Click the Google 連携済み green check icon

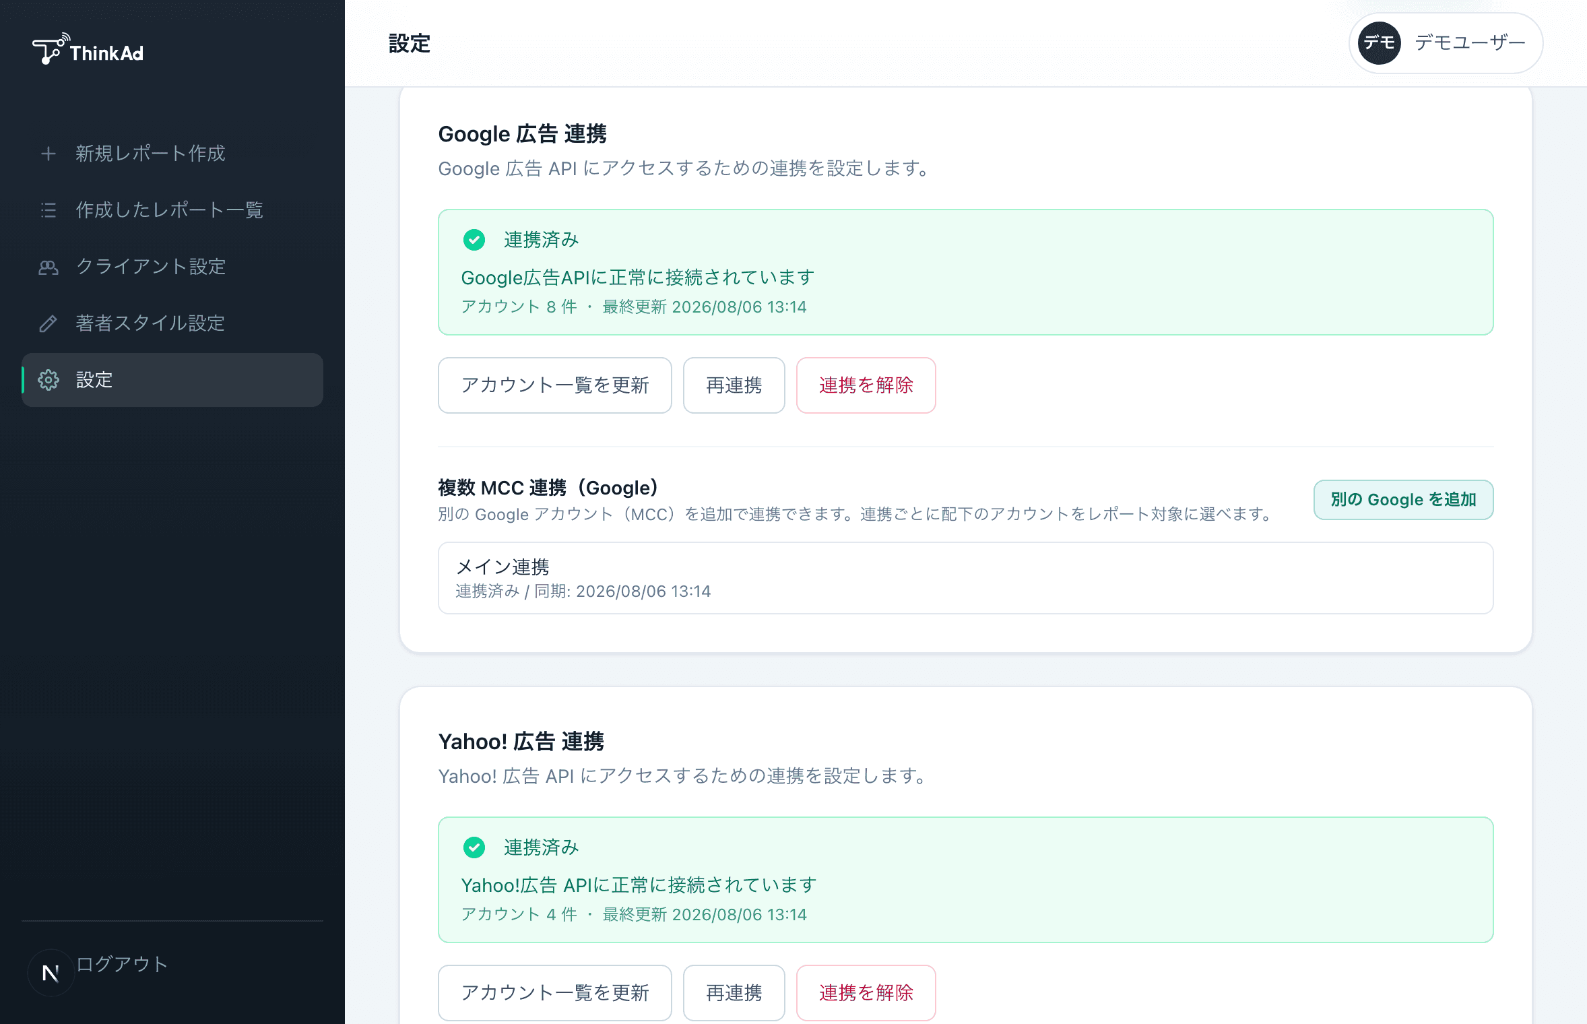point(474,240)
